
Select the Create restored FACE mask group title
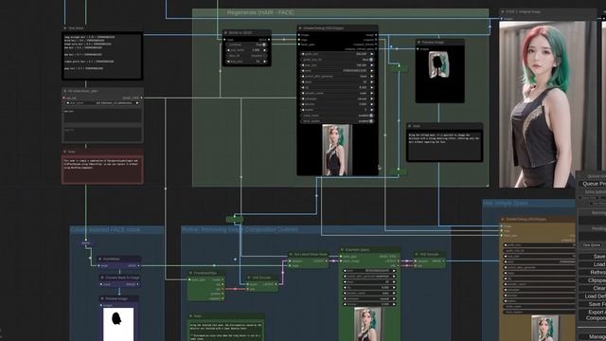(x=105, y=229)
